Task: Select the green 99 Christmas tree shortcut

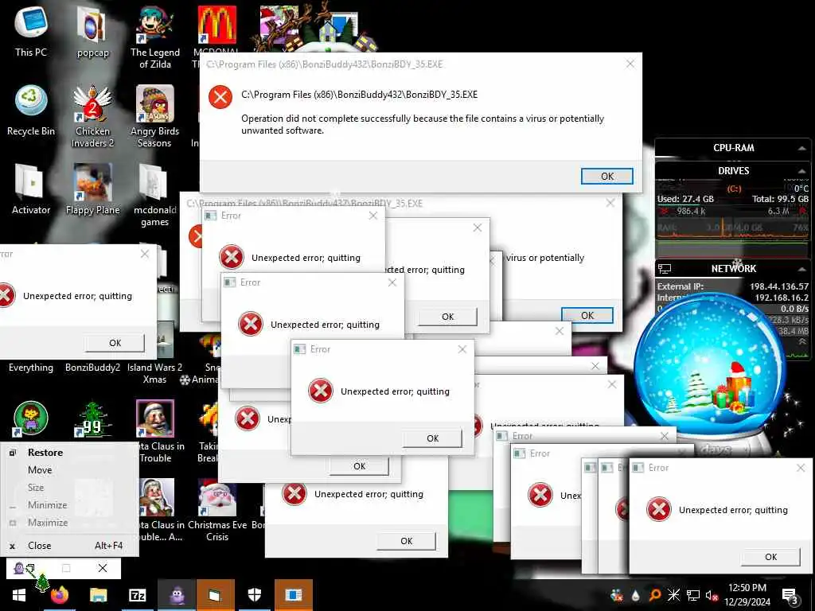Action: [x=92, y=420]
